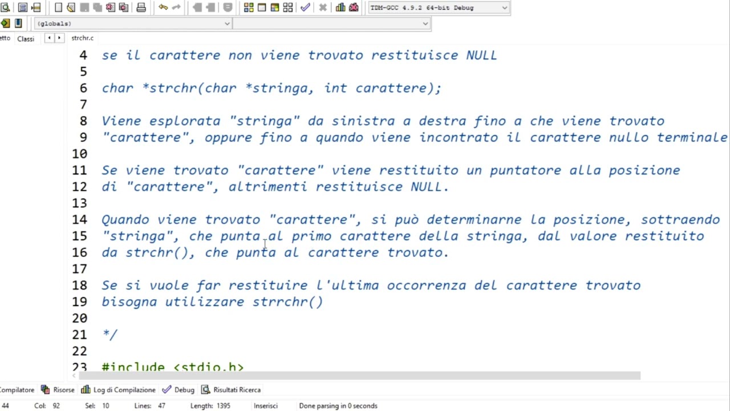The image size is (730, 411).
Task: Open the Risorse bottom tab
Action: [x=58, y=390]
